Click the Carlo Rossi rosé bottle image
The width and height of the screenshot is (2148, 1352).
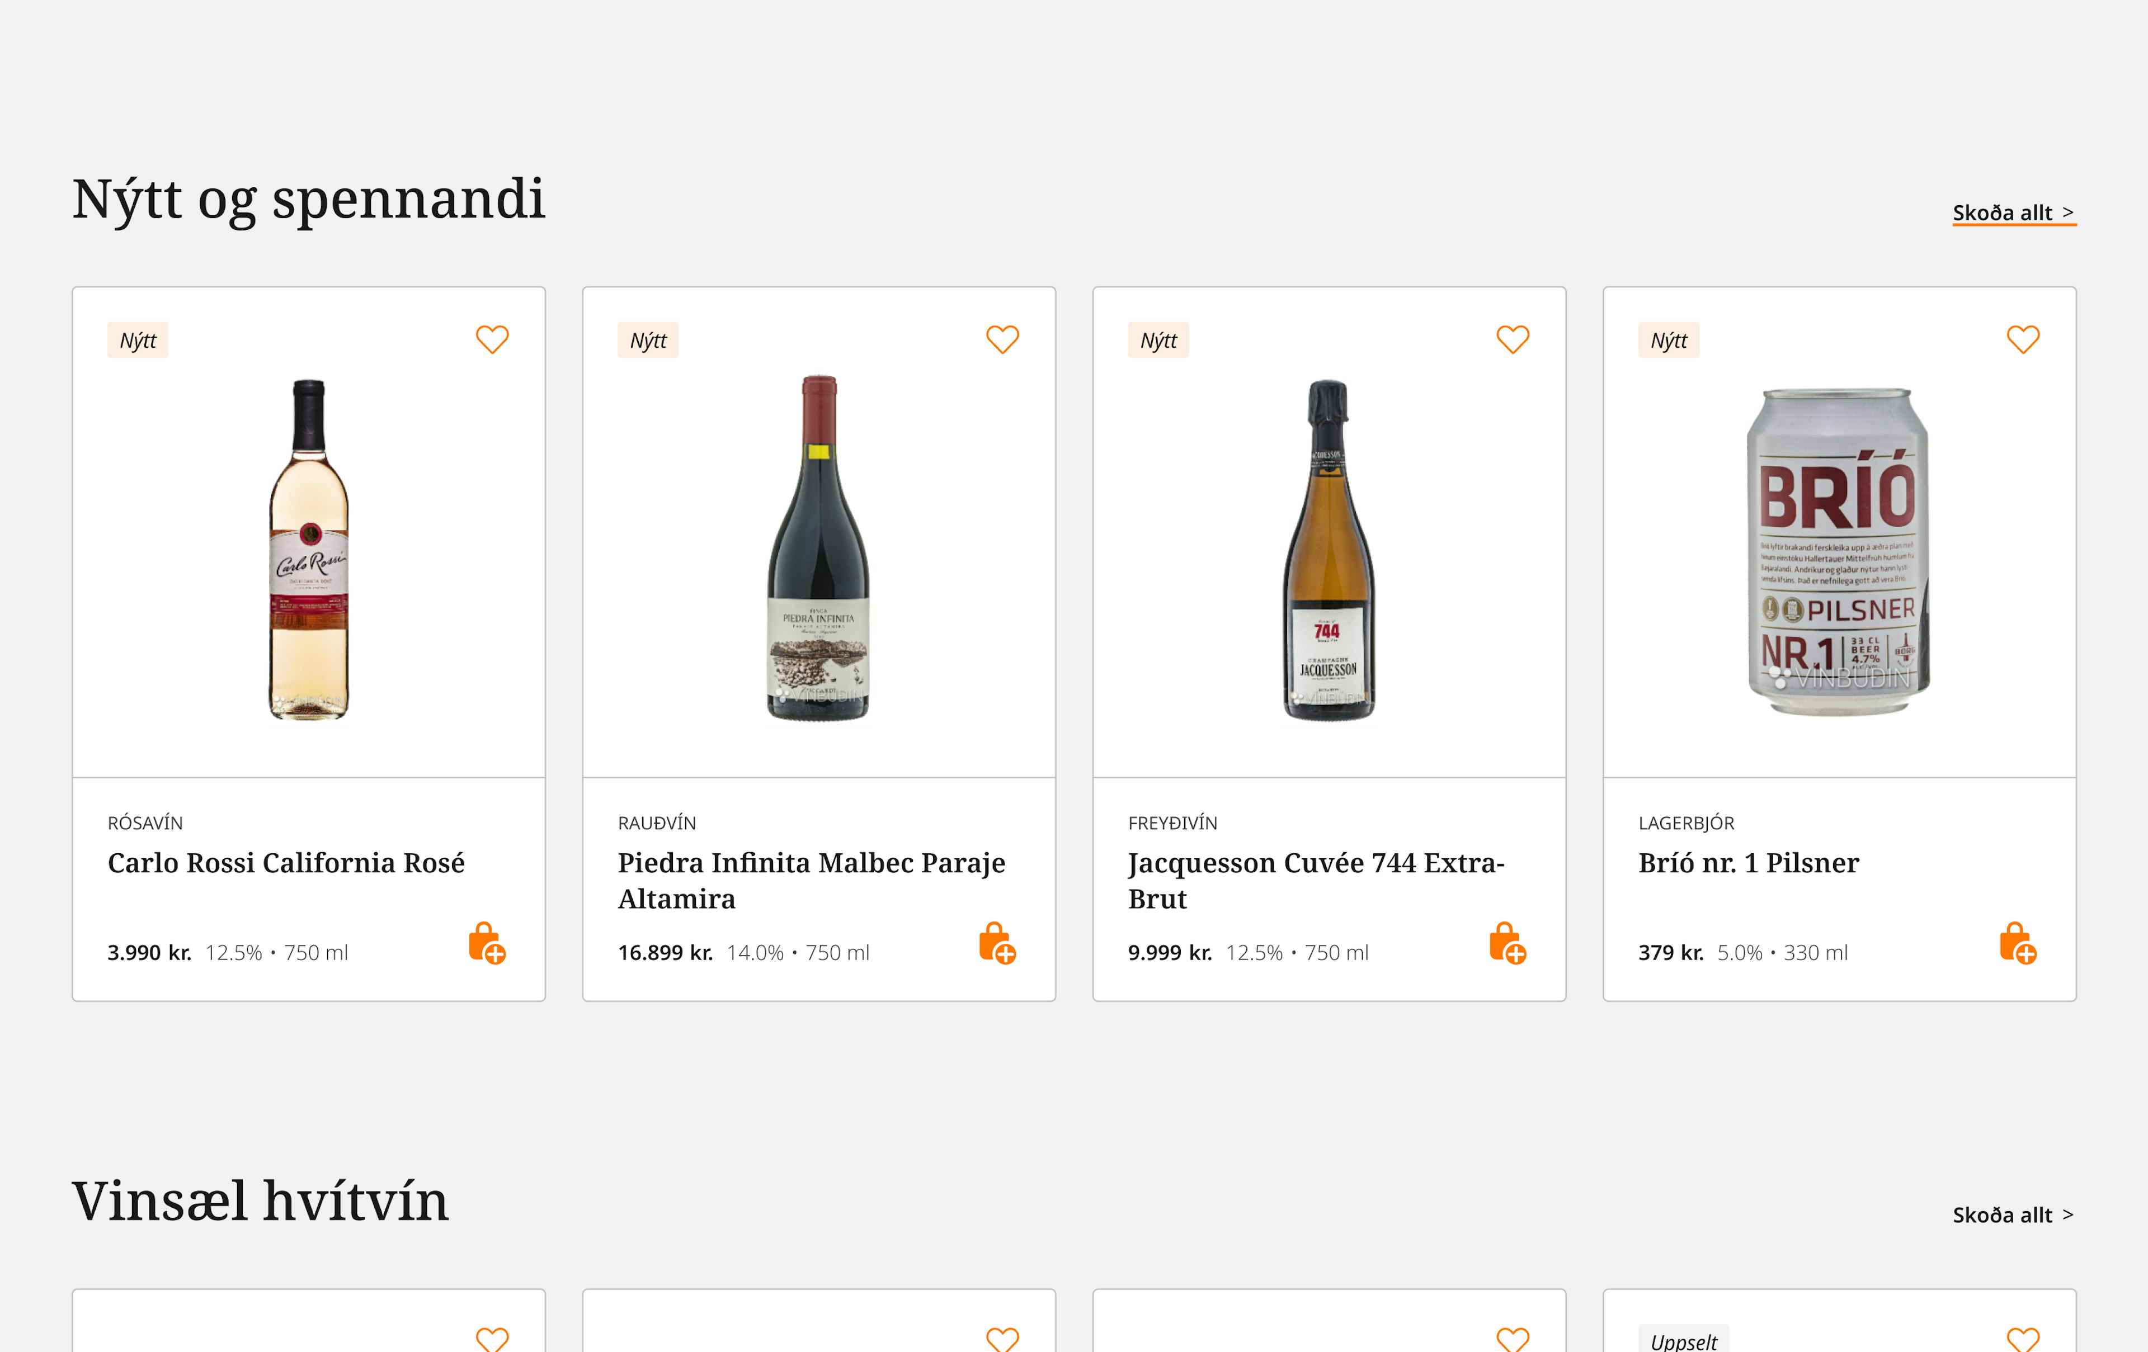309,550
